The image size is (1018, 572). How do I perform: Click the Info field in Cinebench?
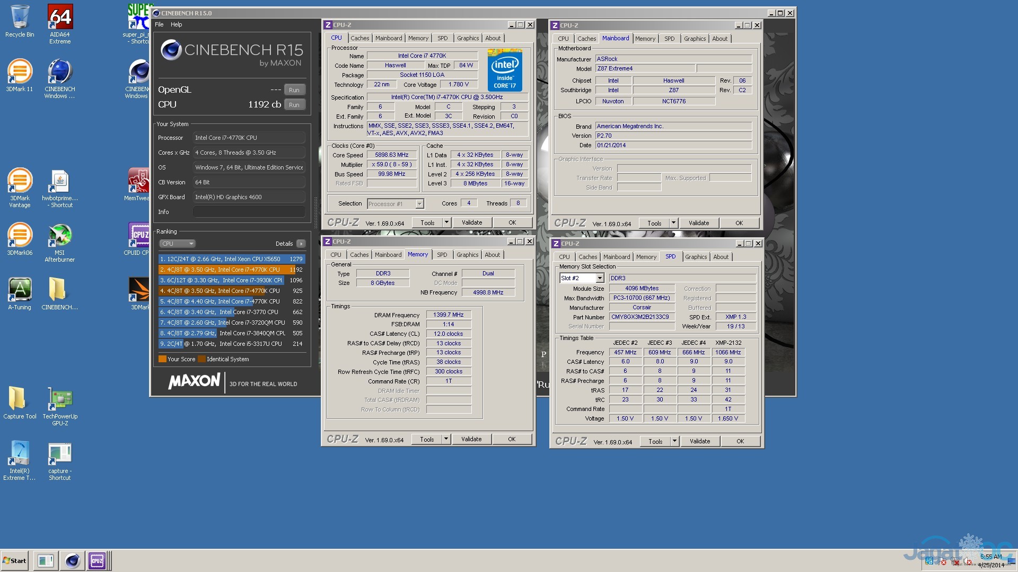(249, 212)
